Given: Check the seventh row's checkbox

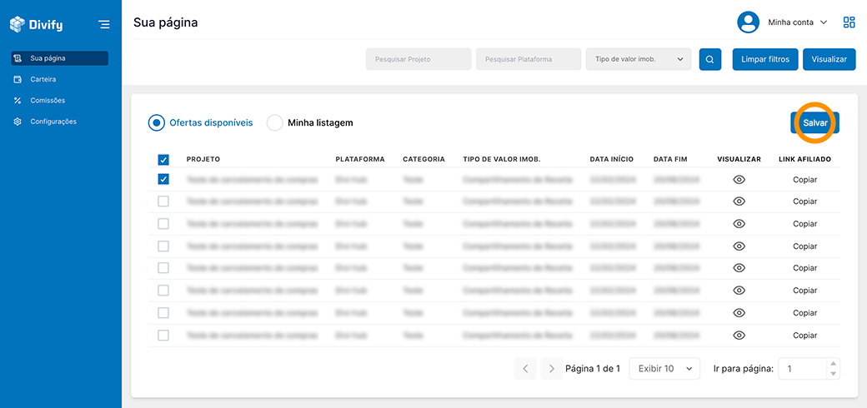Looking at the screenshot, I should [163, 313].
